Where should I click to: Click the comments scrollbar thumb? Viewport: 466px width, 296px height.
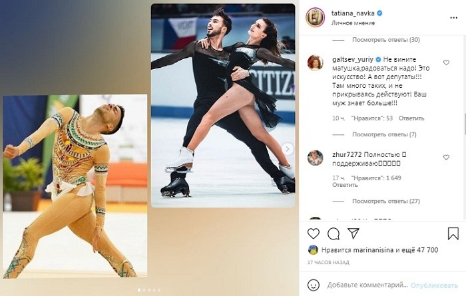coord(464,124)
